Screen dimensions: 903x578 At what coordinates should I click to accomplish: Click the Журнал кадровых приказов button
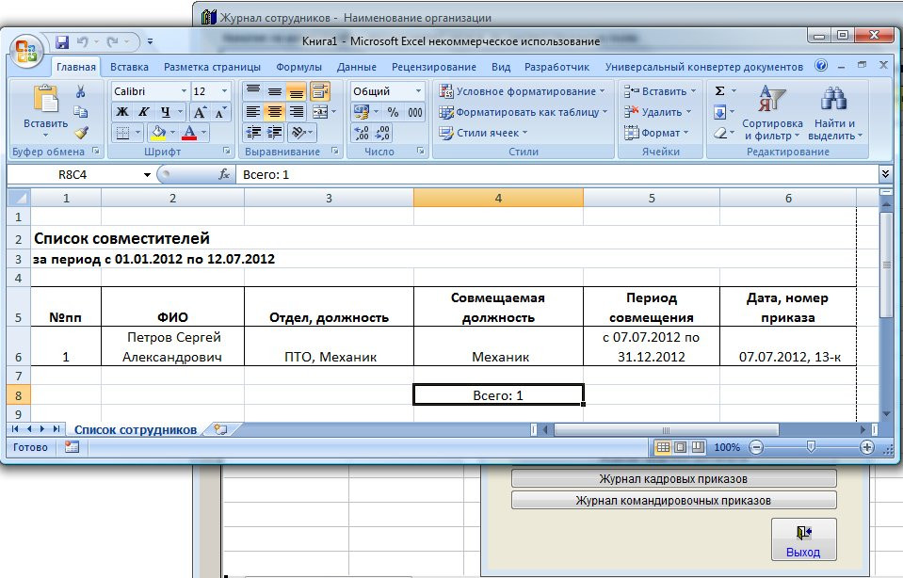coord(673,479)
